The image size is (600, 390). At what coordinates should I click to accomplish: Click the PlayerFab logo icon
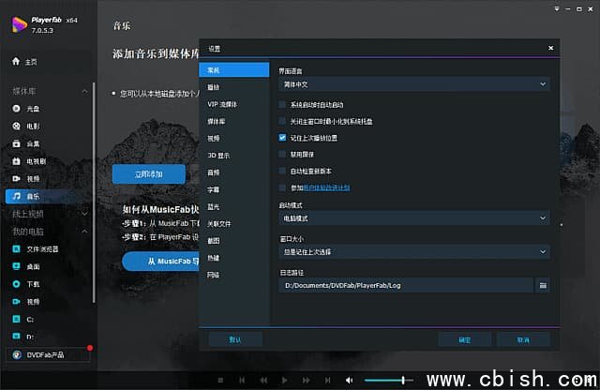(19, 25)
